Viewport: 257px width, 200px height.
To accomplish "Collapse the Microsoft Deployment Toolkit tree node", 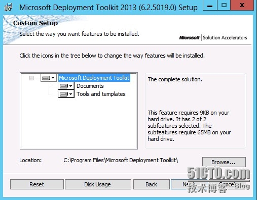I will coord(31,78).
